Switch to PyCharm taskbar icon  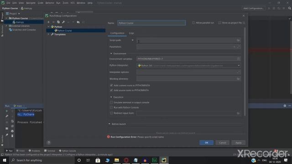coord(164,160)
